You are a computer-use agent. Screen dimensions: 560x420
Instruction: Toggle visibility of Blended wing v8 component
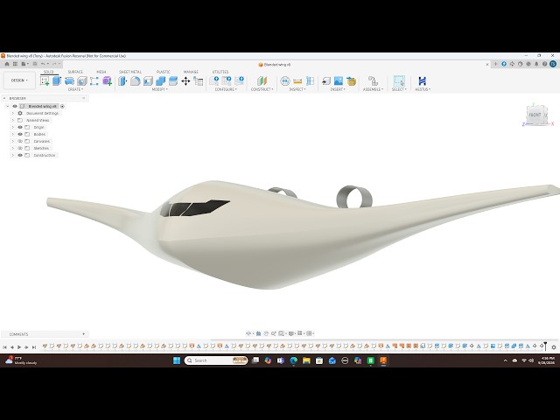click(15, 106)
